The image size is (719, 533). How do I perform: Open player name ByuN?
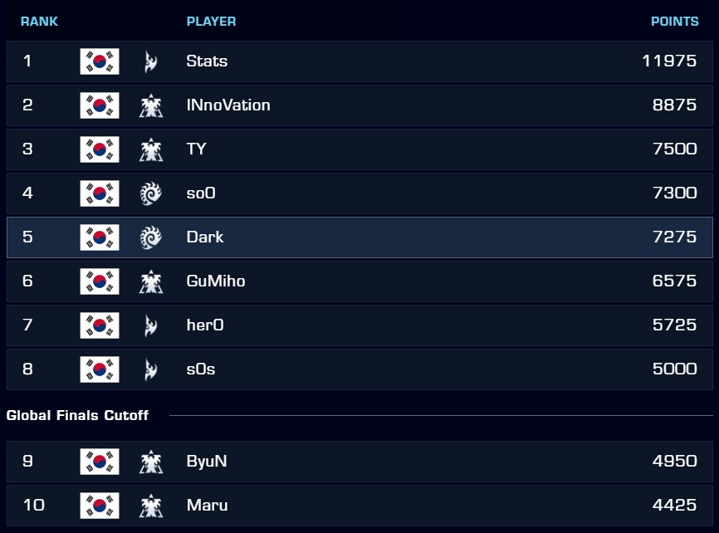click(x=207, y=461)
